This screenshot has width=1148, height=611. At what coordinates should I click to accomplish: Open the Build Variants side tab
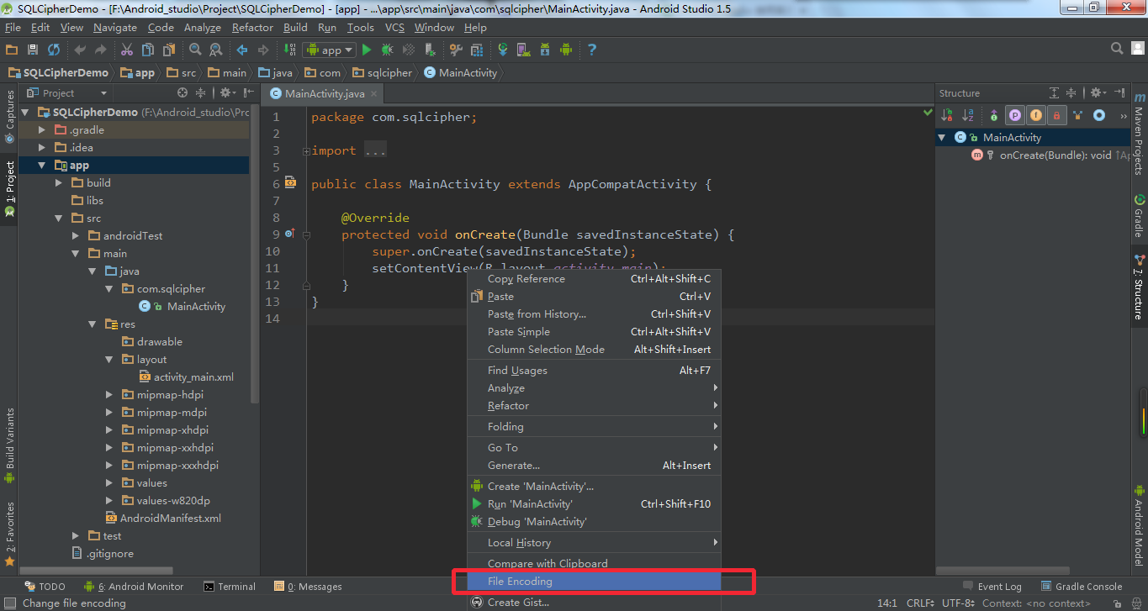click(x=9, y=445)
